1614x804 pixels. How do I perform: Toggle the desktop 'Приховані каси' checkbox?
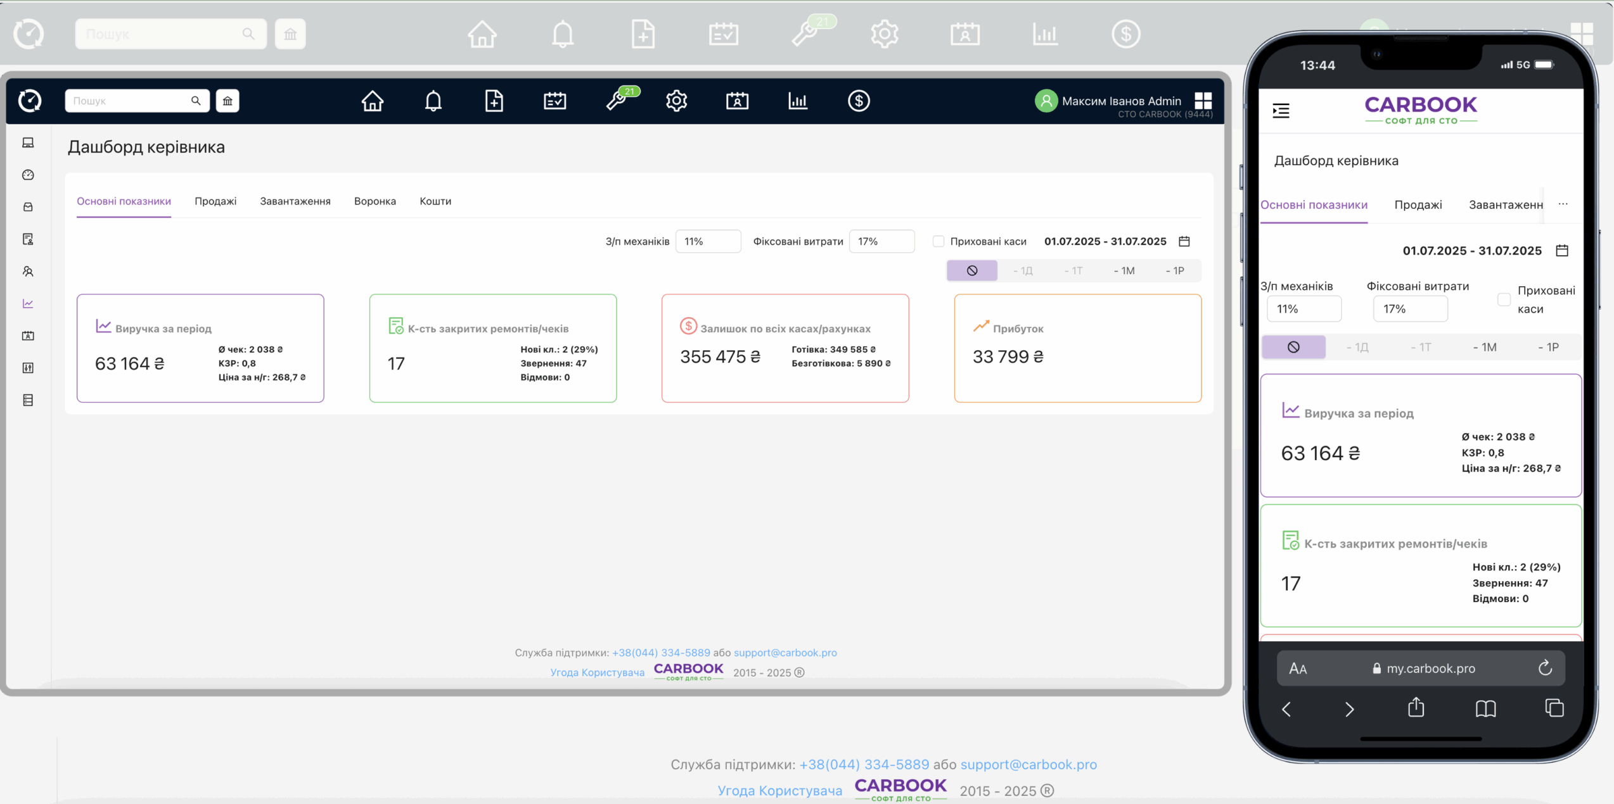point(938,241)
